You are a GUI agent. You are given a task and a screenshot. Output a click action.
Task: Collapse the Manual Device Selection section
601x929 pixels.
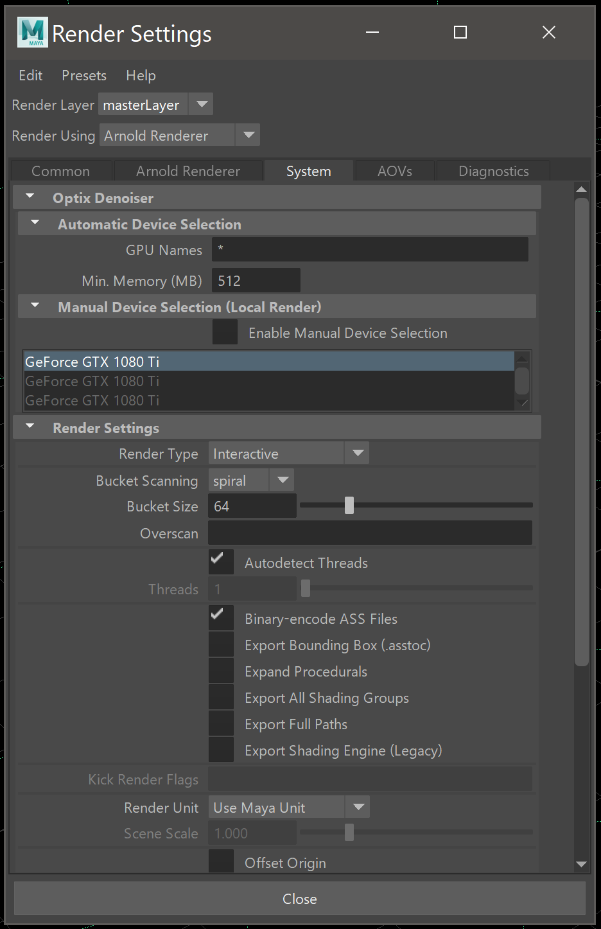coord(34,306)
